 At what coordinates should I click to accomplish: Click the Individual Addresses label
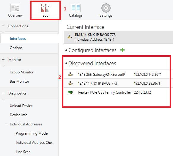click(26, 124)
